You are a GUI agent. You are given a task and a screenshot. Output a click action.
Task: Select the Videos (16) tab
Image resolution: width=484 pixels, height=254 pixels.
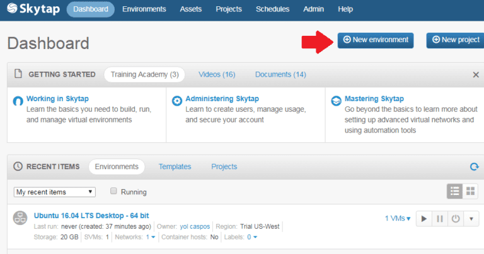pos(217,74)
